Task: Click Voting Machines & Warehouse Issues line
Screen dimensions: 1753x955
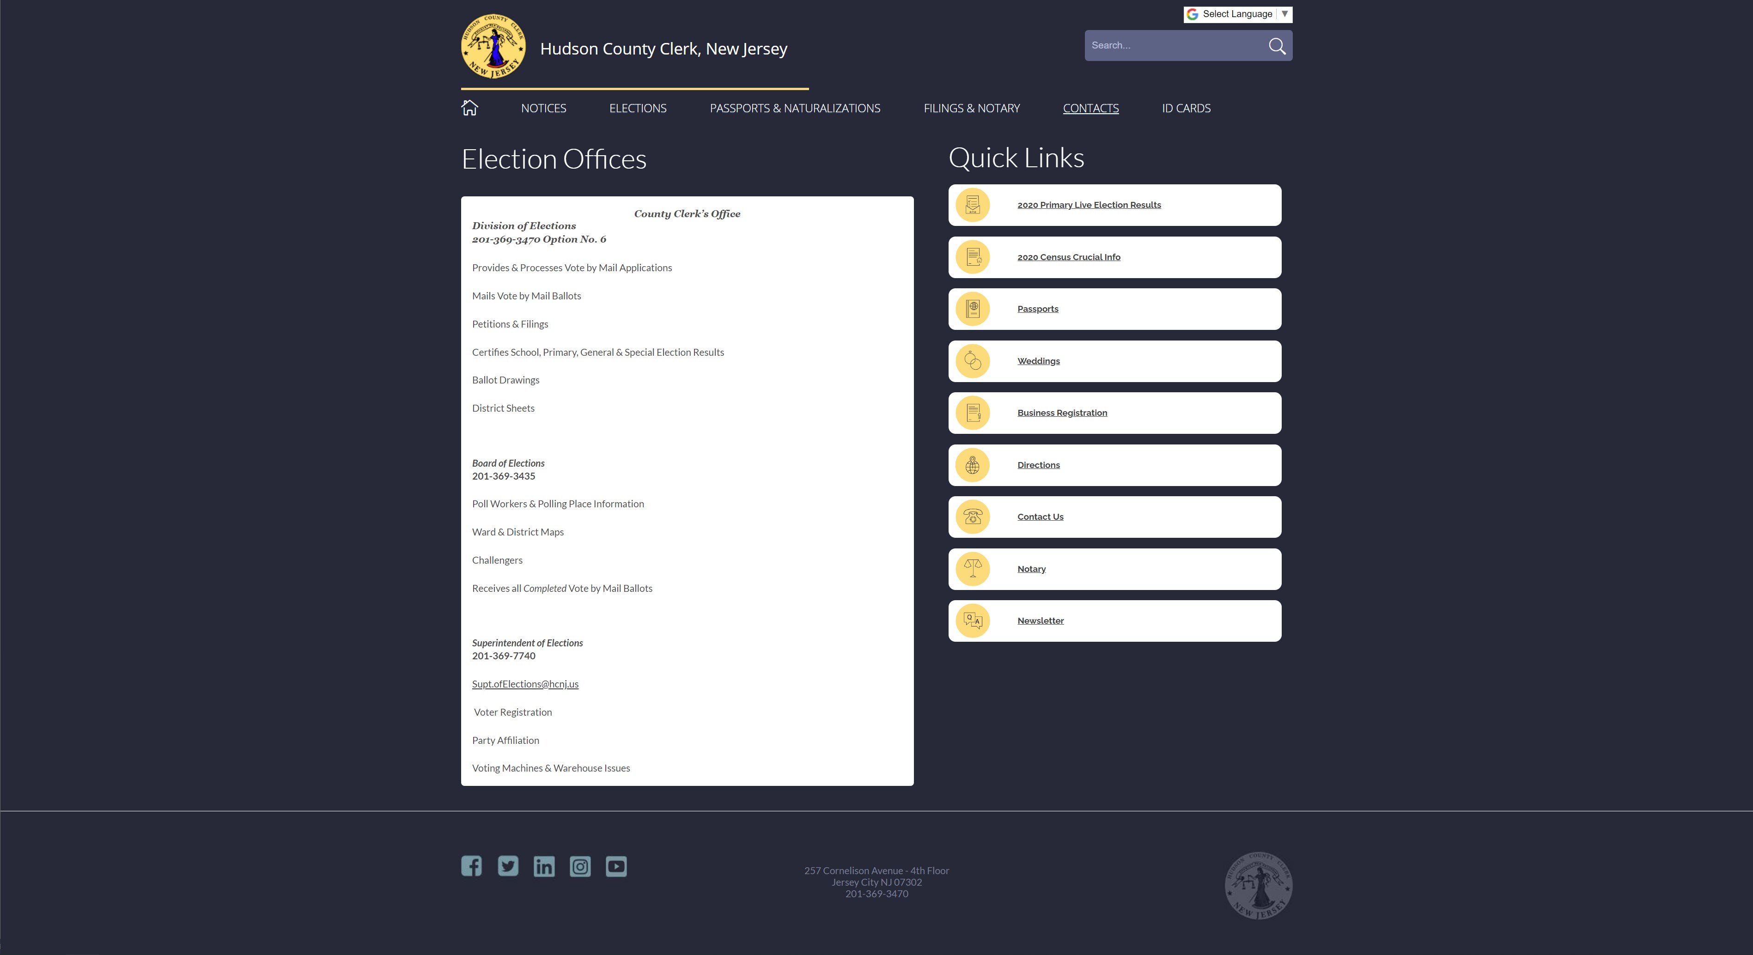Action: click(x=551, y=768)
